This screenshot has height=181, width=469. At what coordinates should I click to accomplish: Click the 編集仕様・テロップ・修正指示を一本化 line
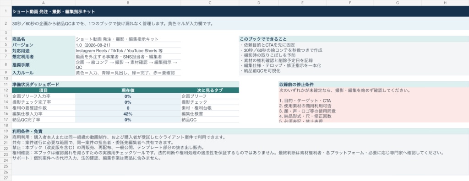pyautogui.click(x=281, y=65)
